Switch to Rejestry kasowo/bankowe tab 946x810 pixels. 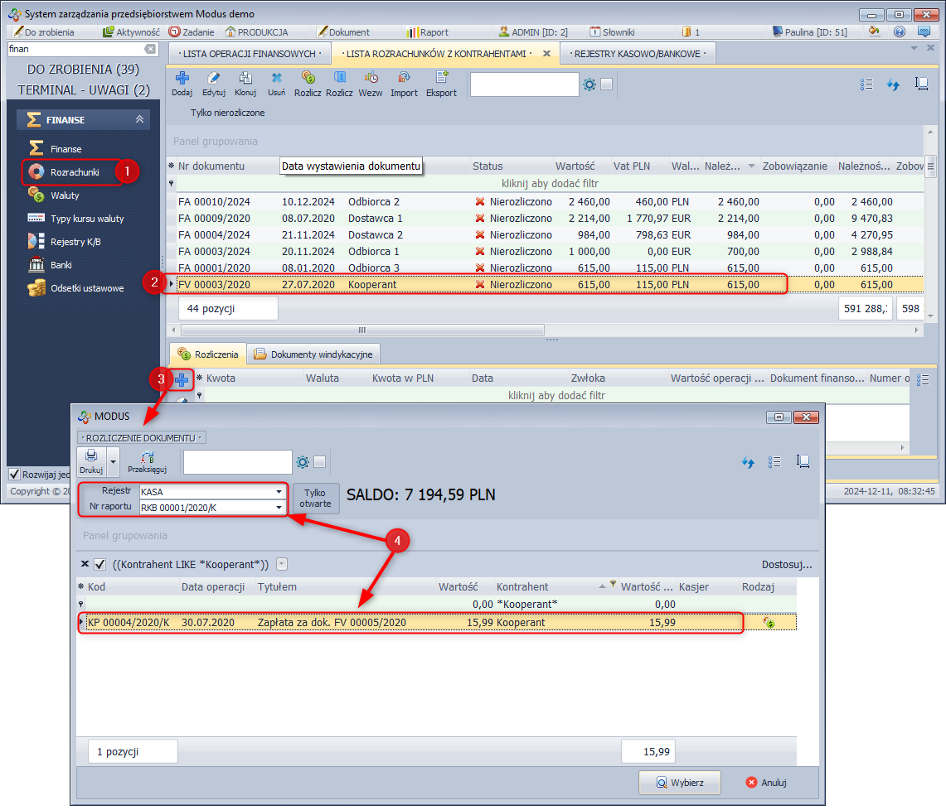(x=638, y=54)
